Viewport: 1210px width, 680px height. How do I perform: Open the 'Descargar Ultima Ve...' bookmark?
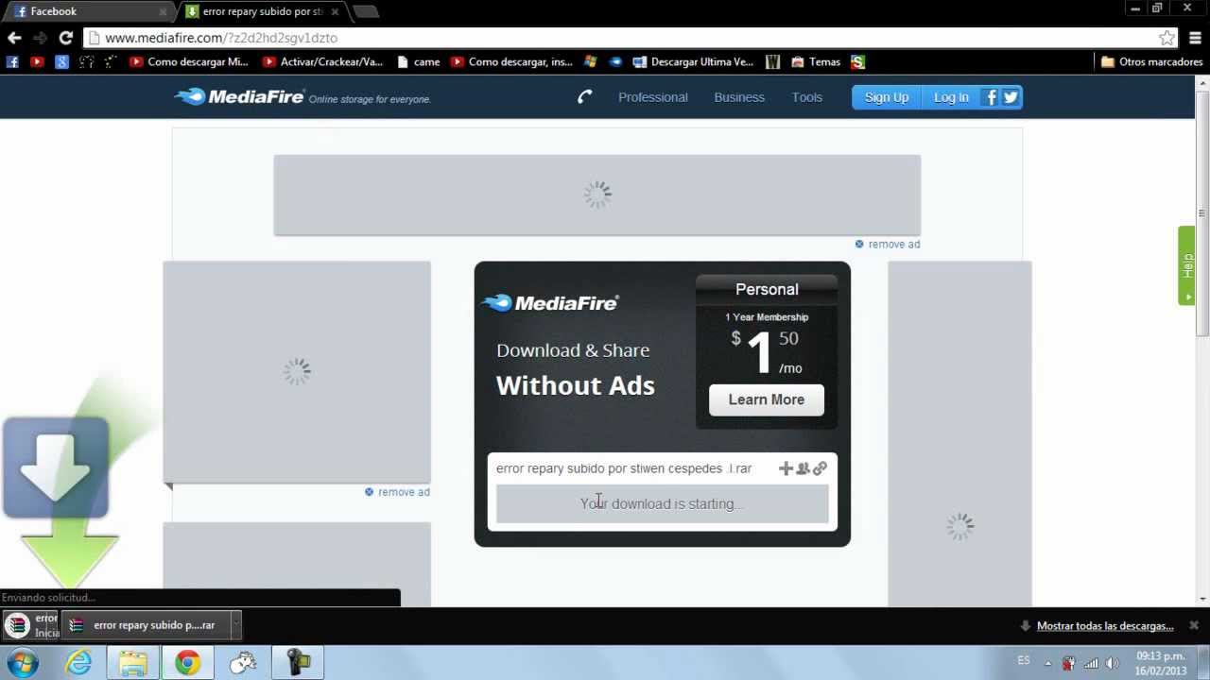(693, 61)
